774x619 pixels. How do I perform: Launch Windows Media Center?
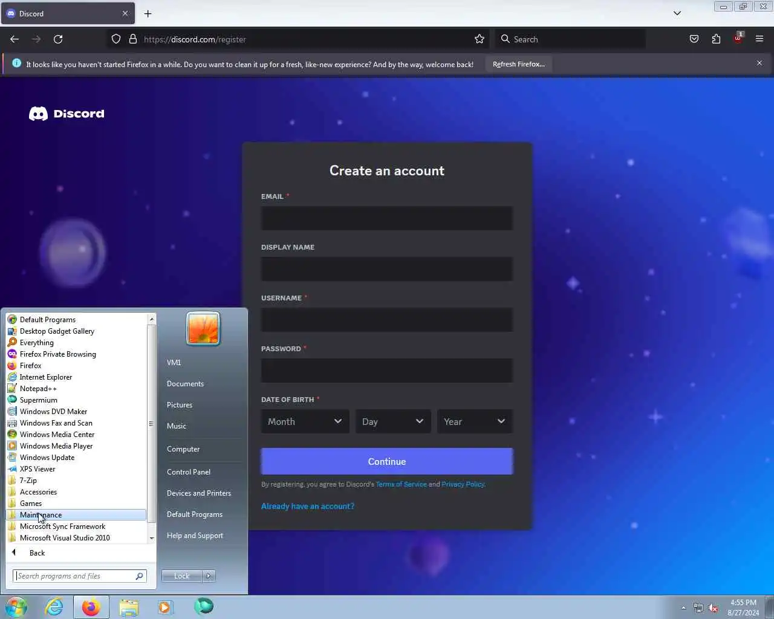76,435
